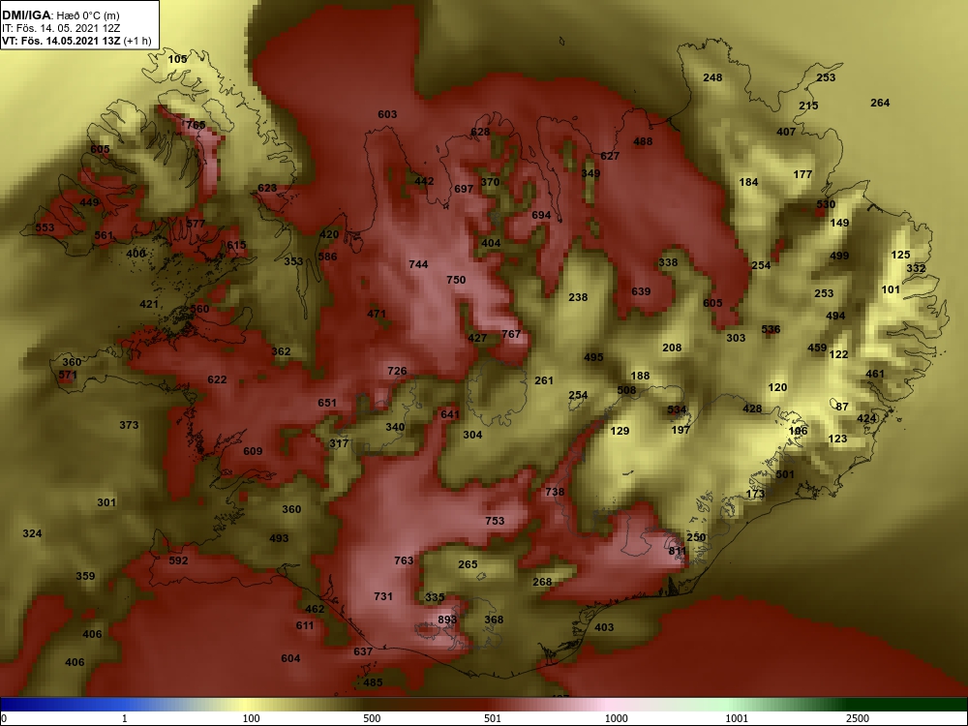Click the map value '488'
This screenshot has height=726, width=968.
click(x=643, y=141)
